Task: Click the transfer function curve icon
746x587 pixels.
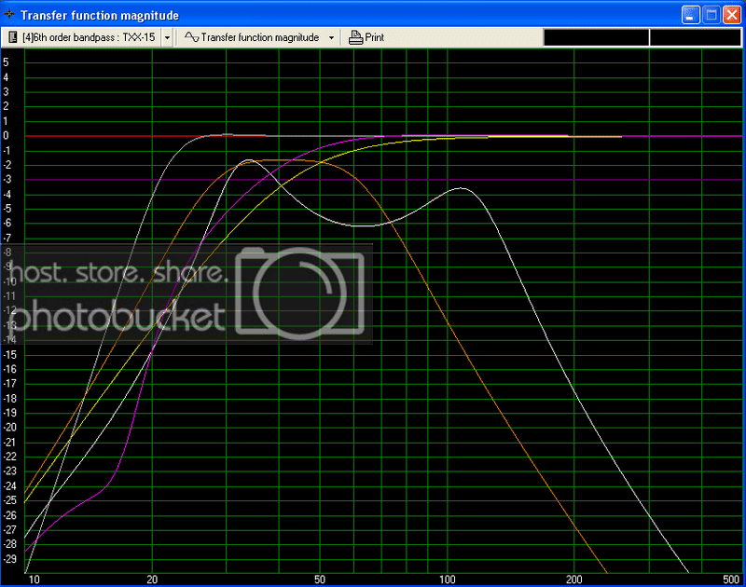Action: coord(191,37)
